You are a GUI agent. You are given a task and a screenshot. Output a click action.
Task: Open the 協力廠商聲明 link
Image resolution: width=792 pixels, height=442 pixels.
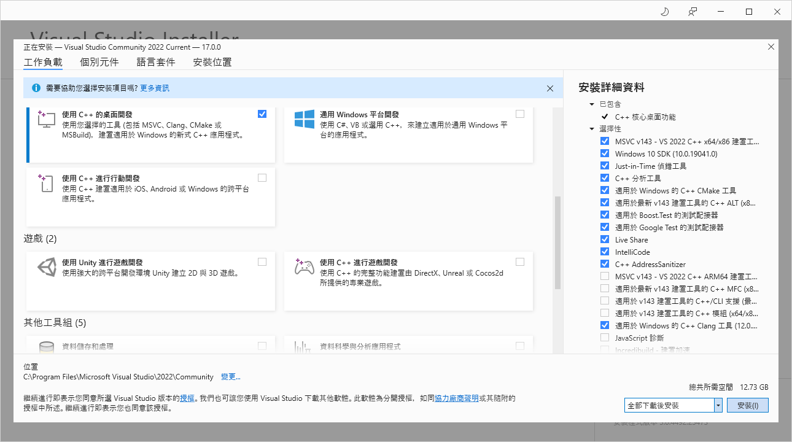point(457,398)
